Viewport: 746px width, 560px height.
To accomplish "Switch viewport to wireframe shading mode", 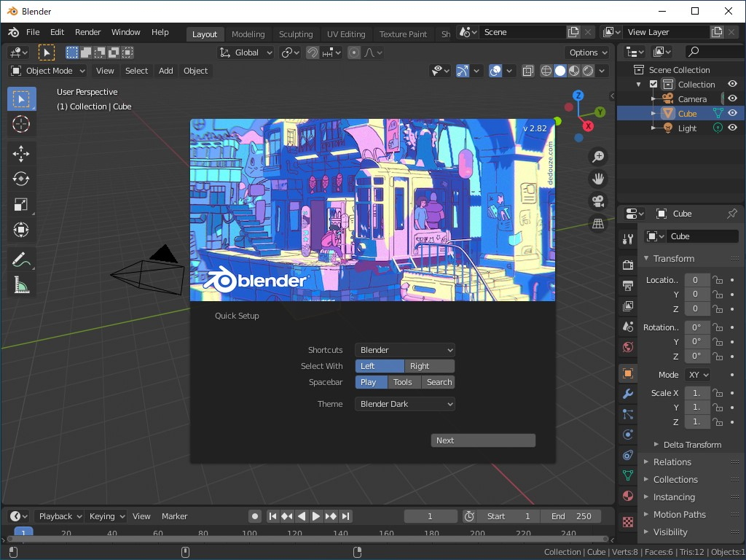I will (x=546, y=71).
